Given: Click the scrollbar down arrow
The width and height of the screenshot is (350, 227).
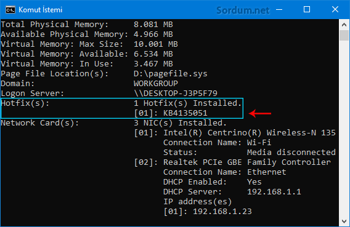Looking at the screenshot, I should click(344, 221).
